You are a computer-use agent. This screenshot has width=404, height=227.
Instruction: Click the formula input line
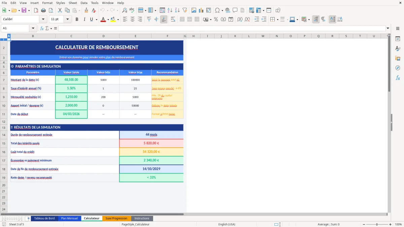click(222, 28)
